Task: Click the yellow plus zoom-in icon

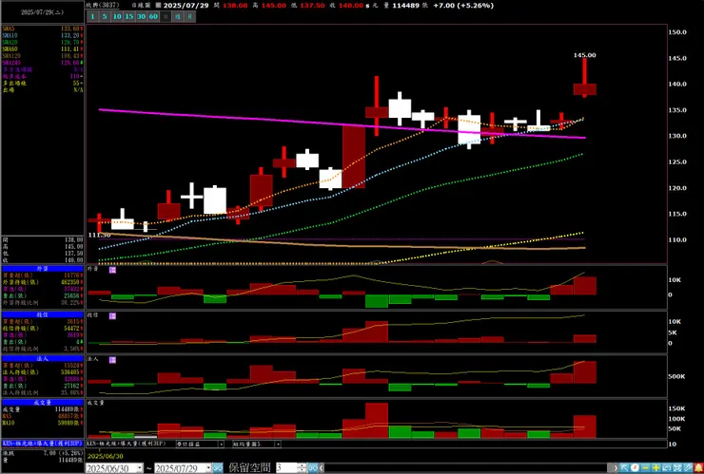Action: [656, 467]
